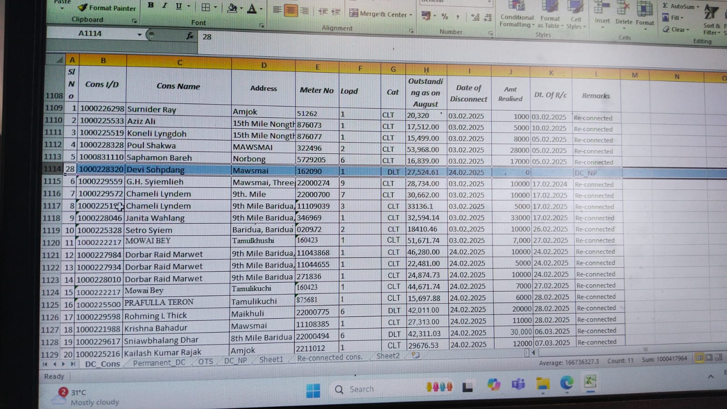Align text right in the cell

pyautogui.click(x=305, y=11)
